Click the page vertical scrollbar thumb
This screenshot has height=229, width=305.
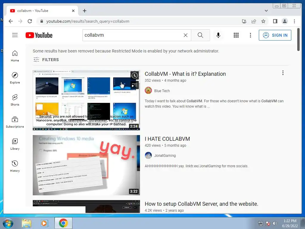point(298,40)
